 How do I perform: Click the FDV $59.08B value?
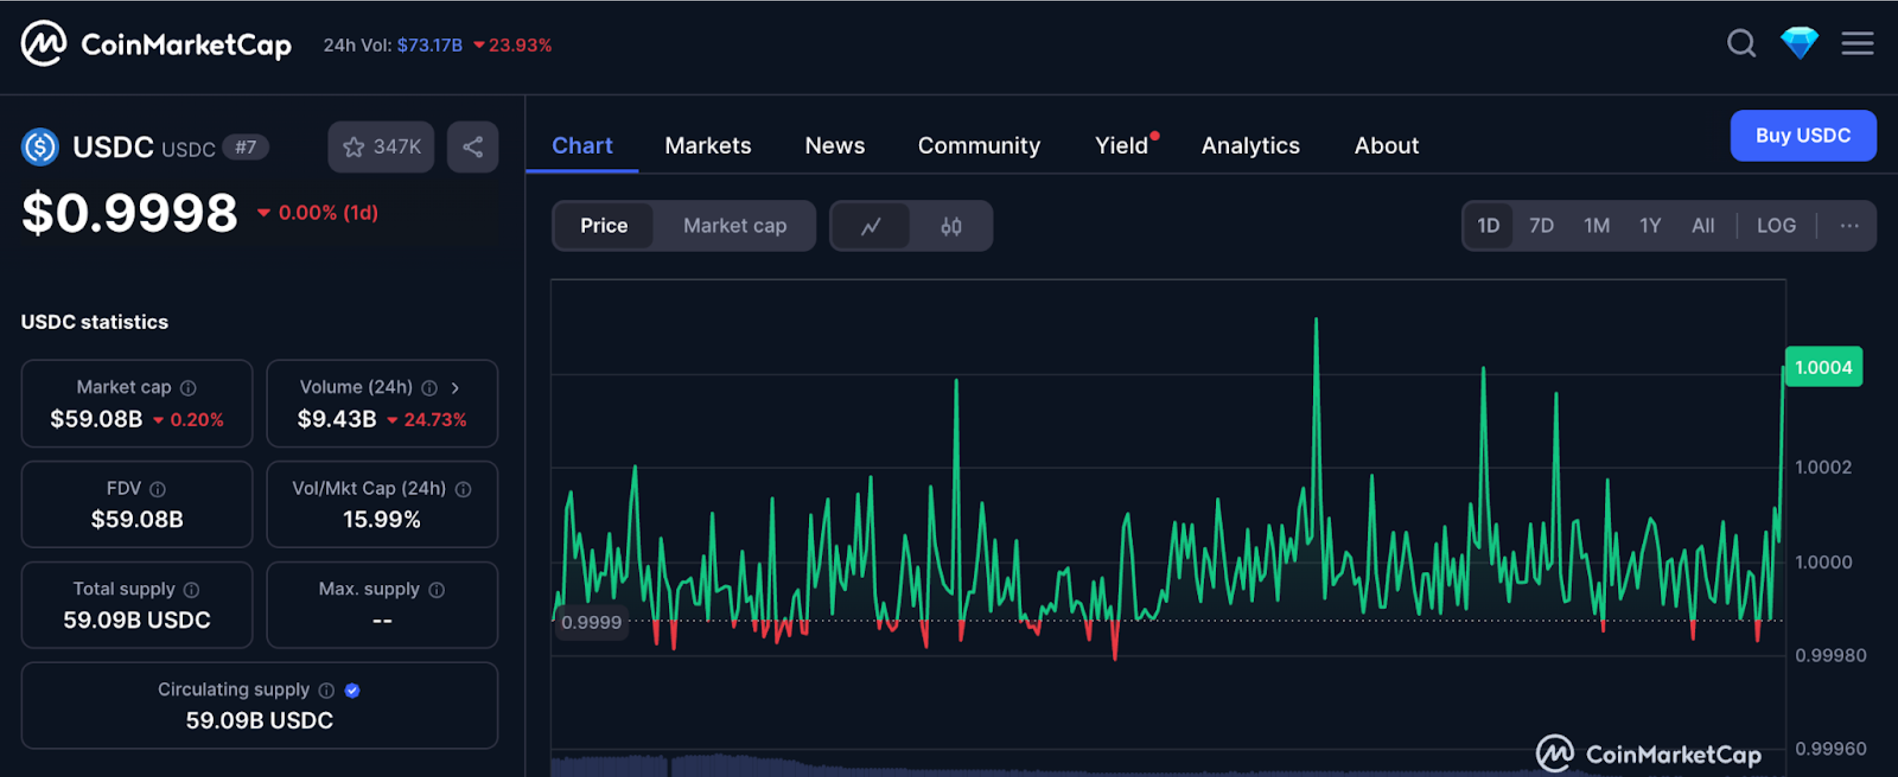pyautogui.click(x=137, y=520)
